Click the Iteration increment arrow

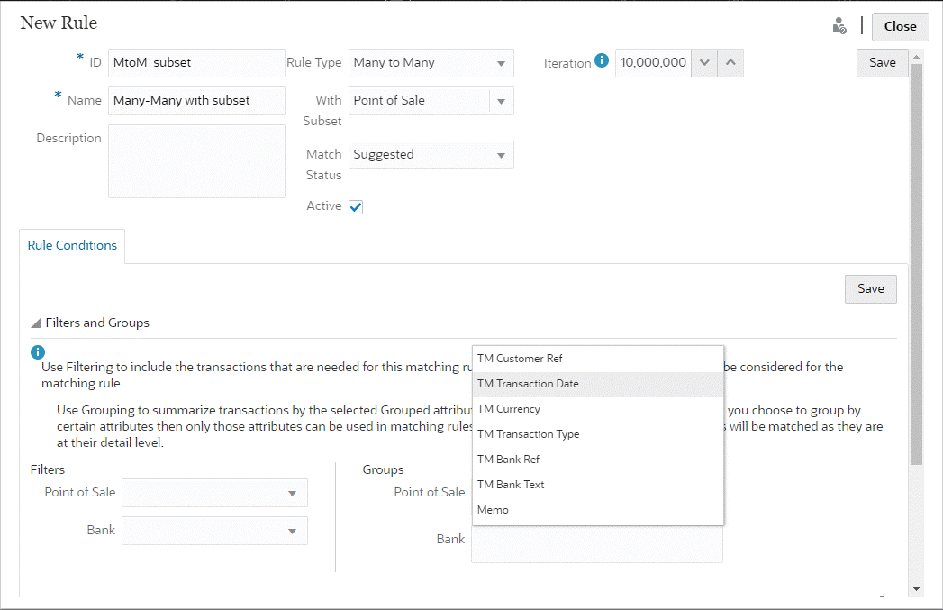coord(730,62)
